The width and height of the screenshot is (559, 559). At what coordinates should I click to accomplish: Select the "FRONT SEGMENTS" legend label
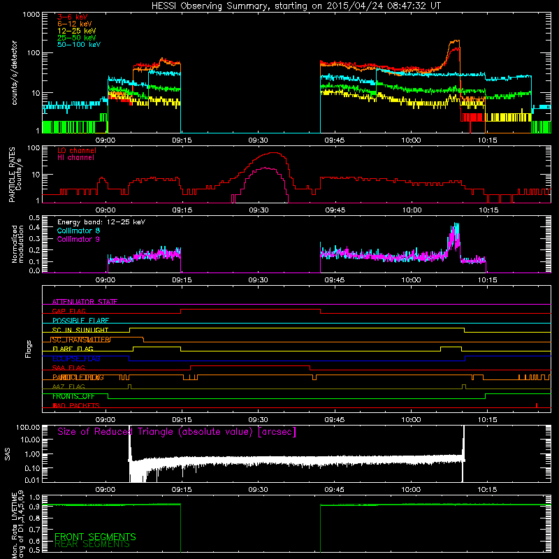coord(95,537)
